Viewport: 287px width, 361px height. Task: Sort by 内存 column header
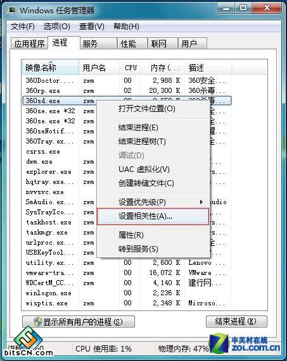[x=162, y=68]
